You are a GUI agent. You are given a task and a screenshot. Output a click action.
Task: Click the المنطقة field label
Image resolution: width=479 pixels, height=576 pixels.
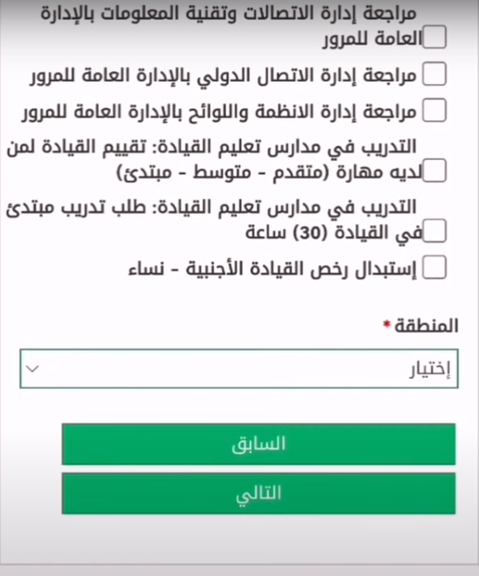click(x=426, y=326)
